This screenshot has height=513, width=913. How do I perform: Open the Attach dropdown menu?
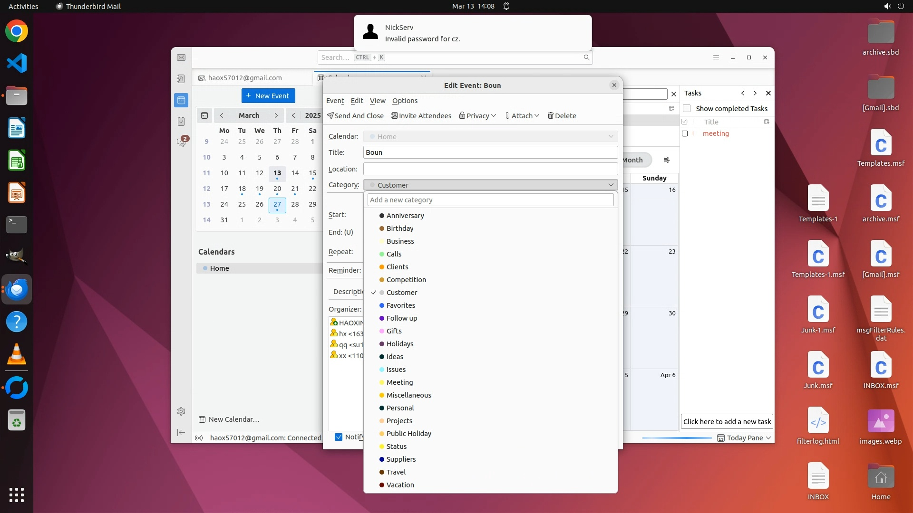tap(522, 115)
